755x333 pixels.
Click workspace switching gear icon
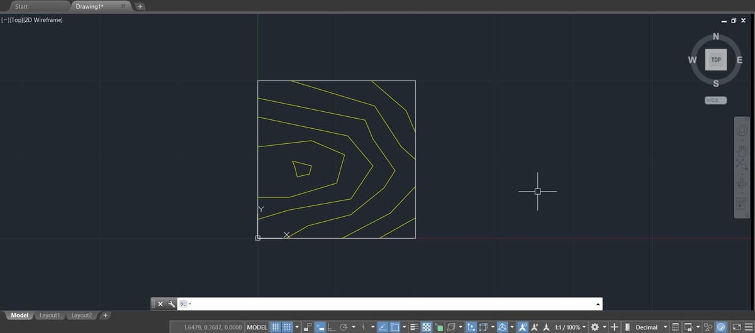tap(595, 327)
